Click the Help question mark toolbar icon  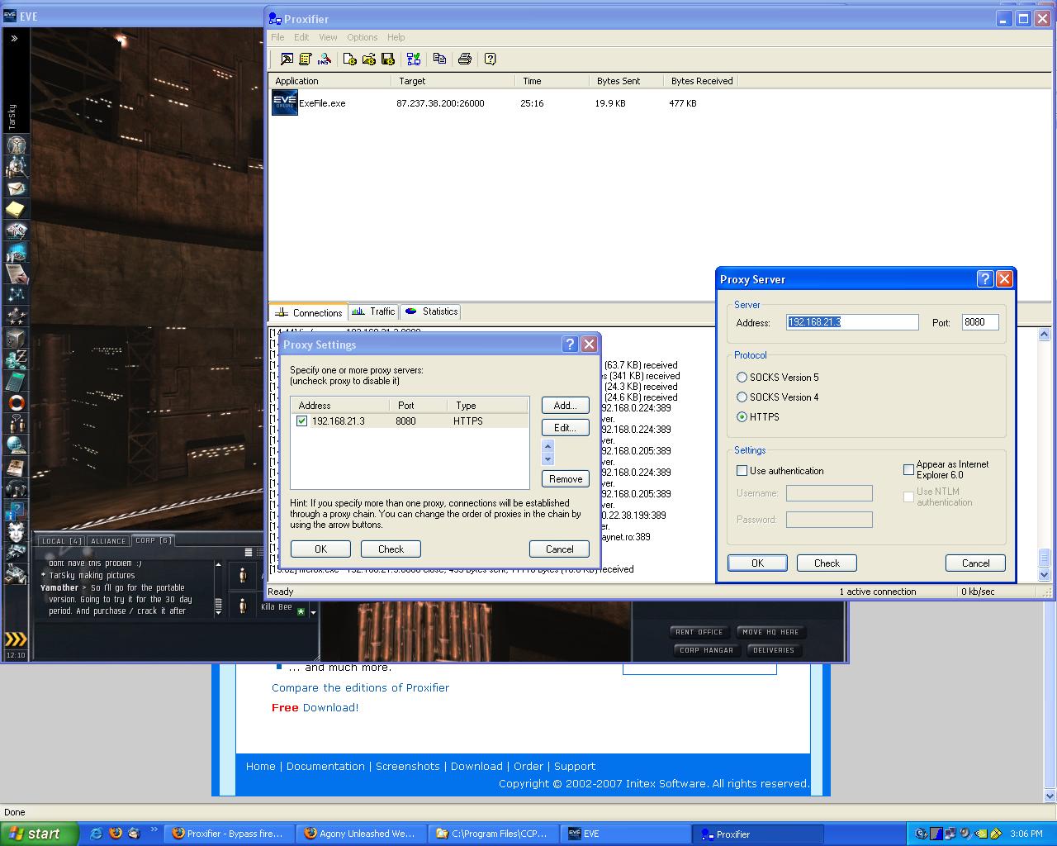(x=491, y=59)
